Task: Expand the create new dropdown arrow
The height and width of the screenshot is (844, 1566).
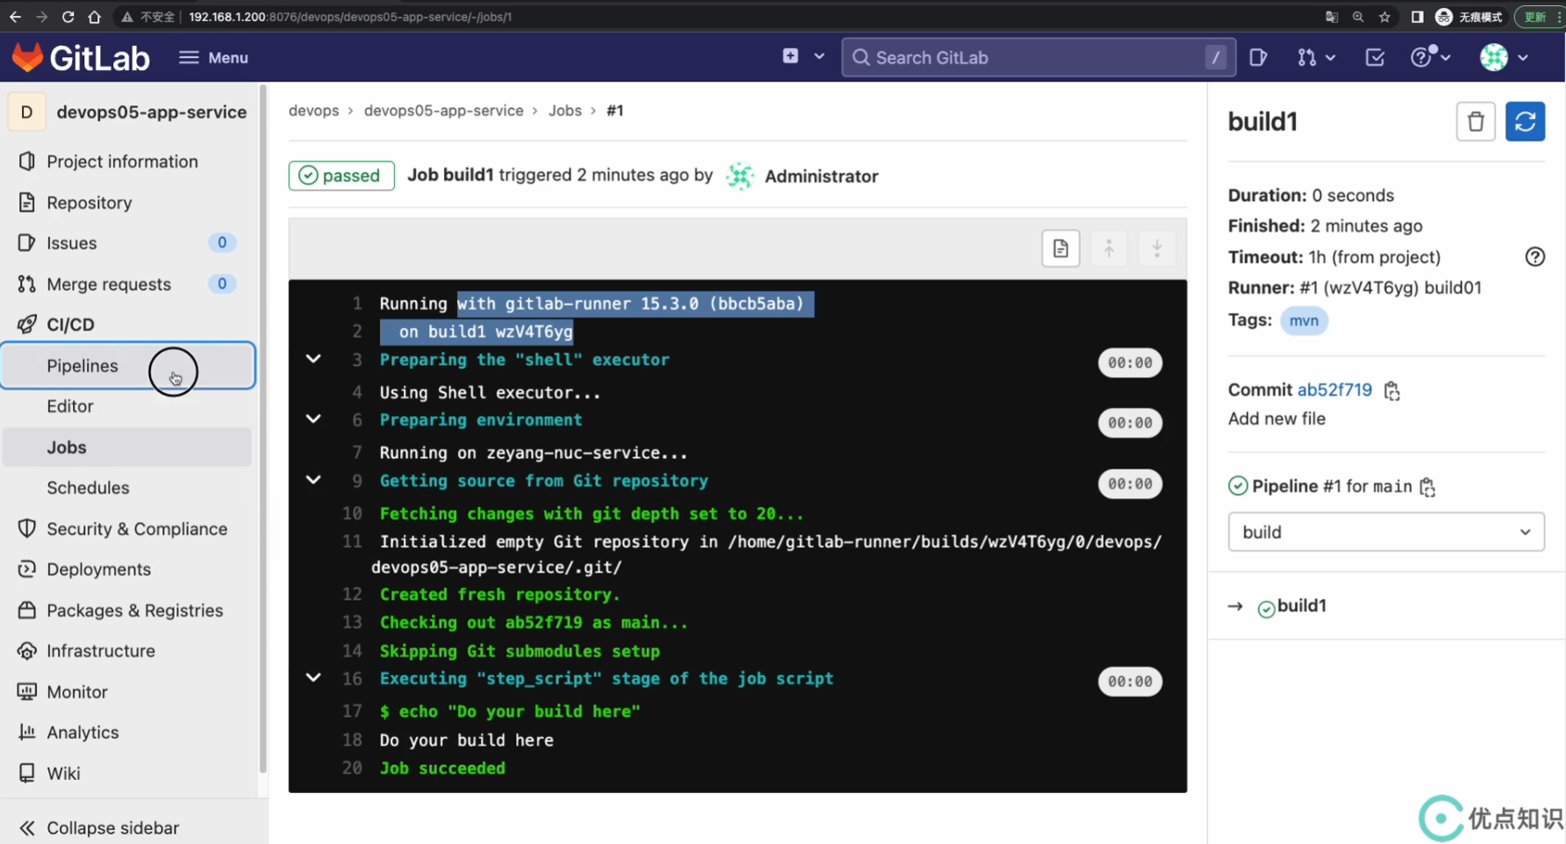Action: [819, 56]
